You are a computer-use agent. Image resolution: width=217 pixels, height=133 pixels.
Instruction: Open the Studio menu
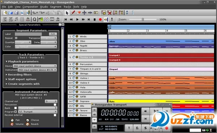pos(44,7)
